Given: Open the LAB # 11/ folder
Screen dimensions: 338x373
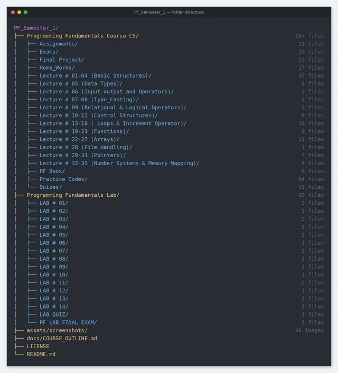Looking at the screenshot, I should tap(54, 283).
